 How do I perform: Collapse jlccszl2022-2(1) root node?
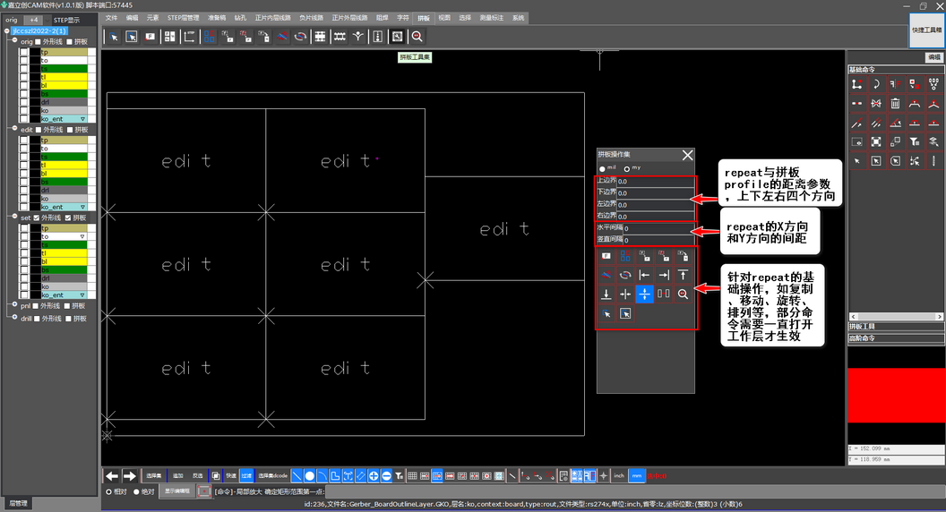(7, 30)
